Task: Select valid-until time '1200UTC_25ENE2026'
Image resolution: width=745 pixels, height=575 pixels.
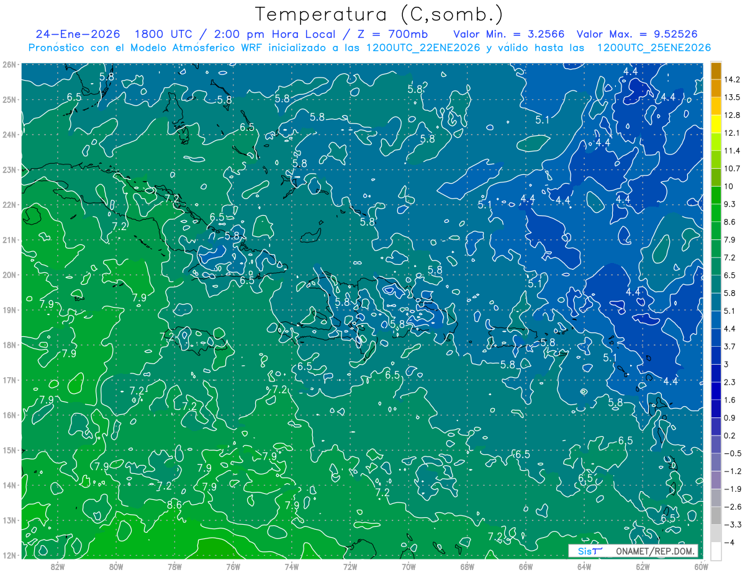Action: point(654,48)
